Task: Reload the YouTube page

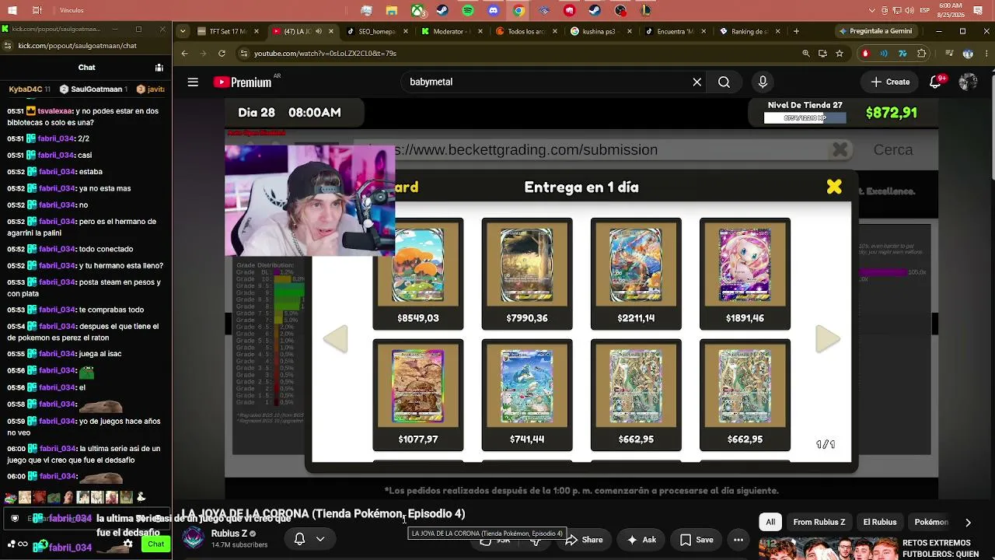Action: [222, 54]
